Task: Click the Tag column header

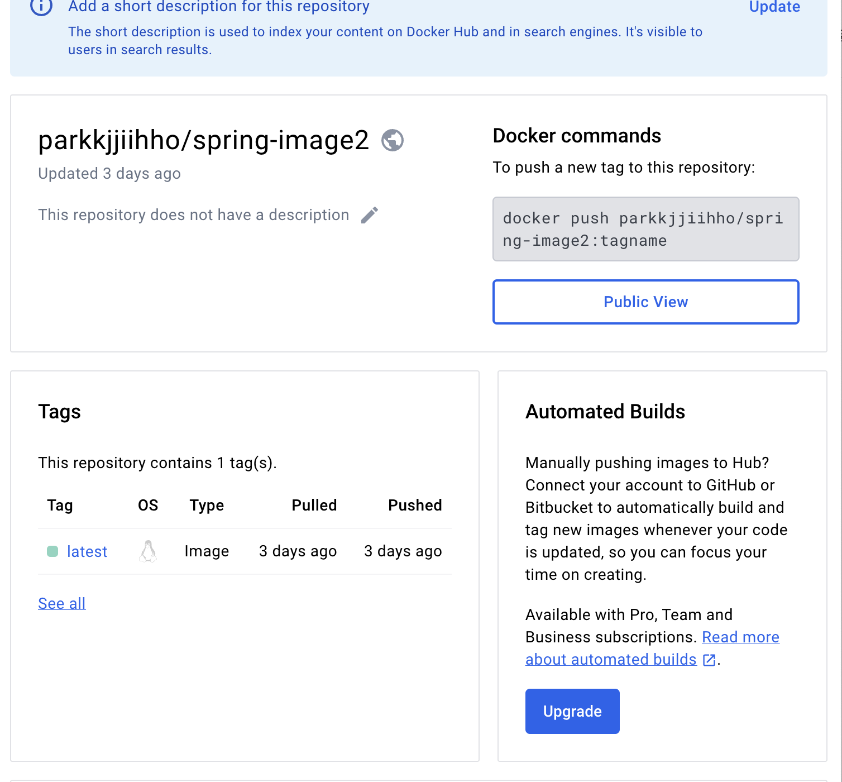Action: (60, 506)
